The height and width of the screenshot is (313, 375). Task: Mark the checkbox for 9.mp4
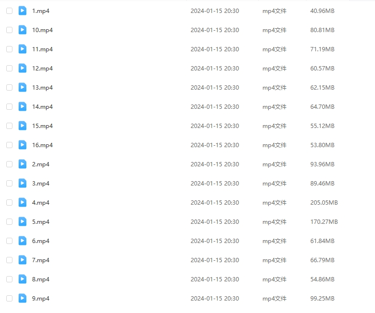9,298
